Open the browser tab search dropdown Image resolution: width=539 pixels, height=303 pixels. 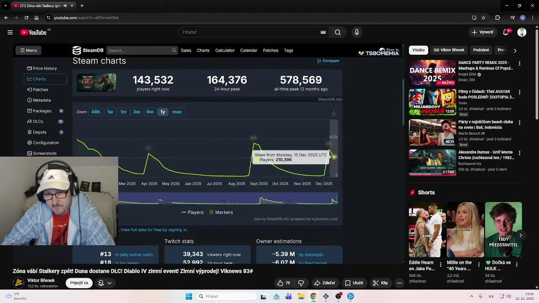5,5
